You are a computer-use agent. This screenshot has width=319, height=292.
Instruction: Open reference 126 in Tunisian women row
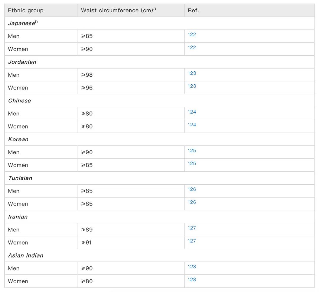(x=192, y=202)
